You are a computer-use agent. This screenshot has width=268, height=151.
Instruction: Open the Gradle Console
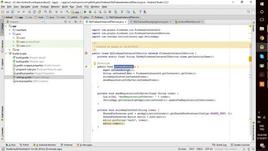click(240, 145)
